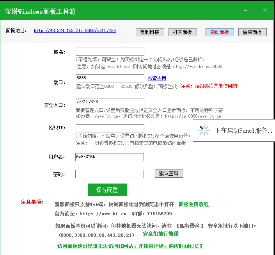275x255 pixels.
Task: Click the red 注意事项 label
Action: point(32,202)
